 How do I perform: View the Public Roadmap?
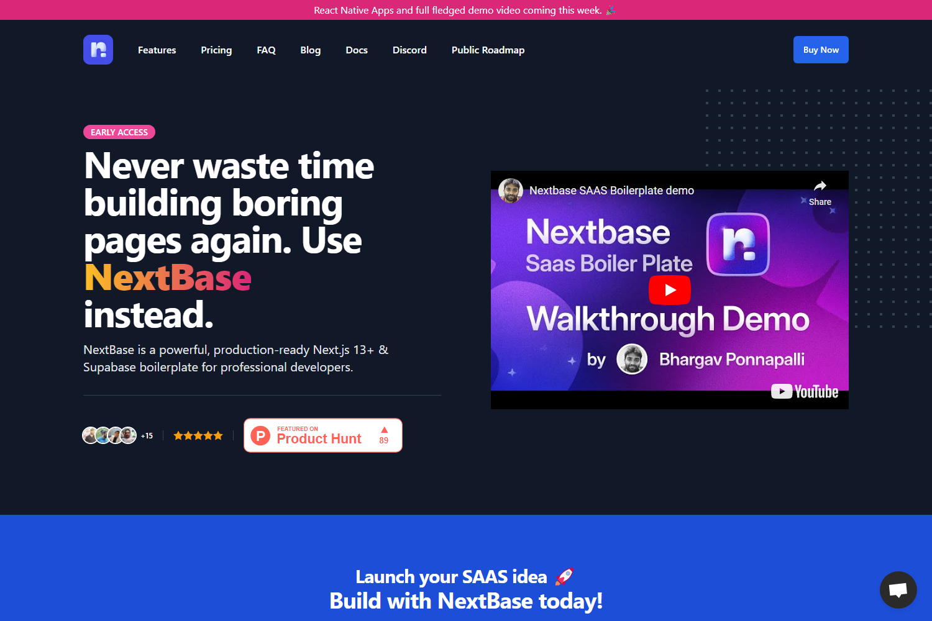488,50
